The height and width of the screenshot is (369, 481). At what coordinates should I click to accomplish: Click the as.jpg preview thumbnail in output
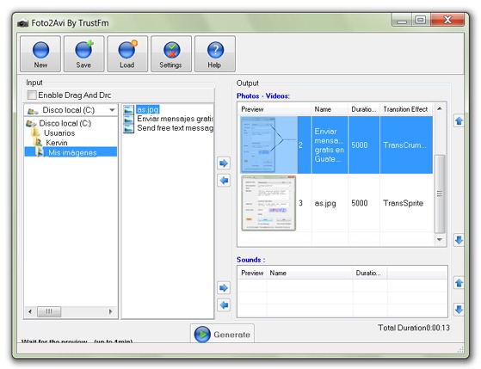[268, 203]
